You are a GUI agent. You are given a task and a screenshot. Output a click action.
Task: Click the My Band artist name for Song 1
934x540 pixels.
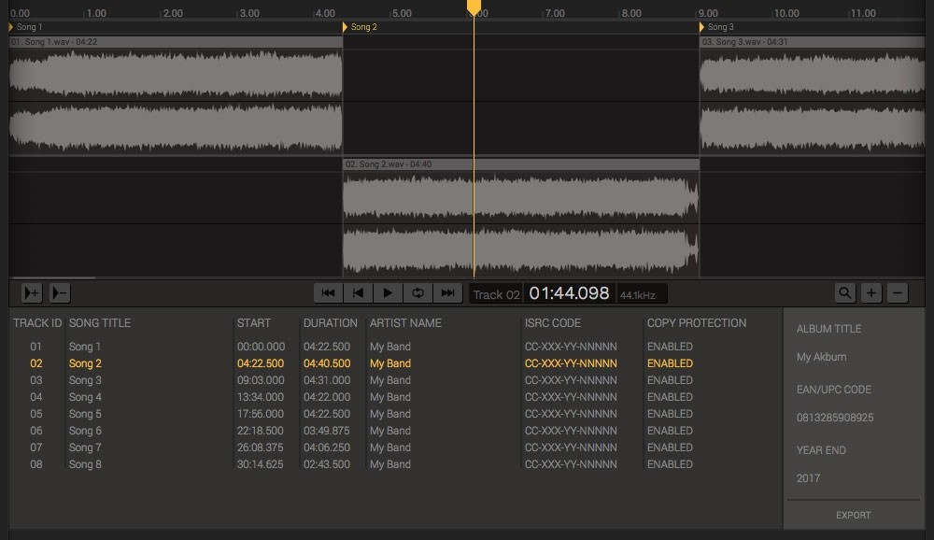click(x=390, y=347)
